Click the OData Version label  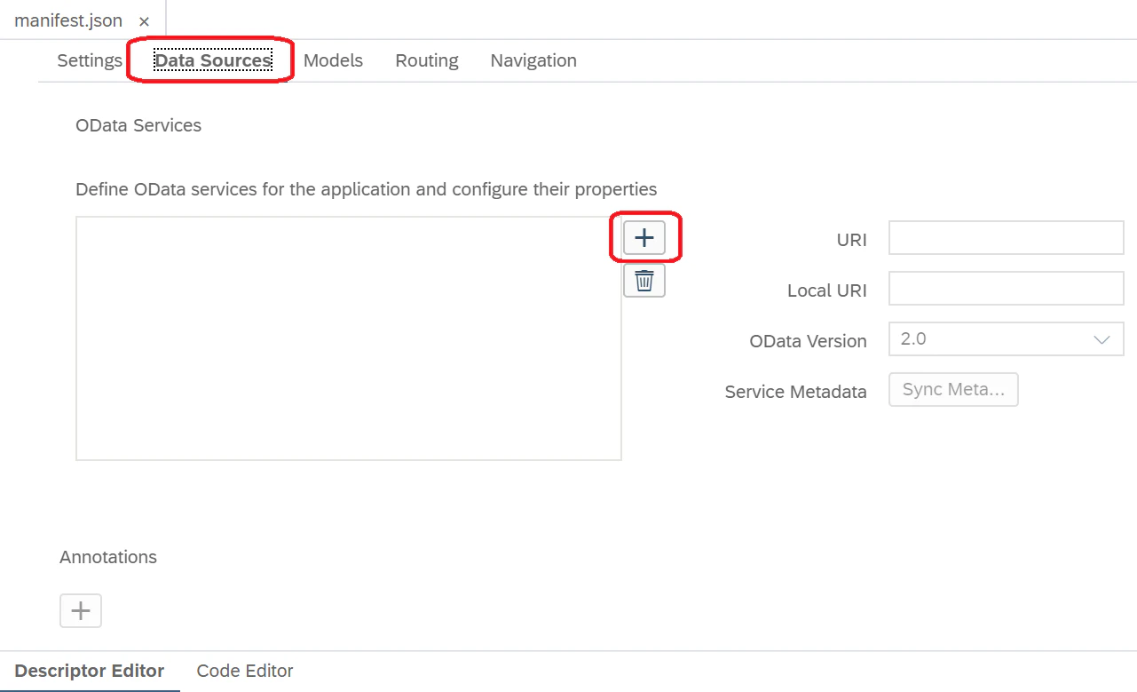click(808, 341)
